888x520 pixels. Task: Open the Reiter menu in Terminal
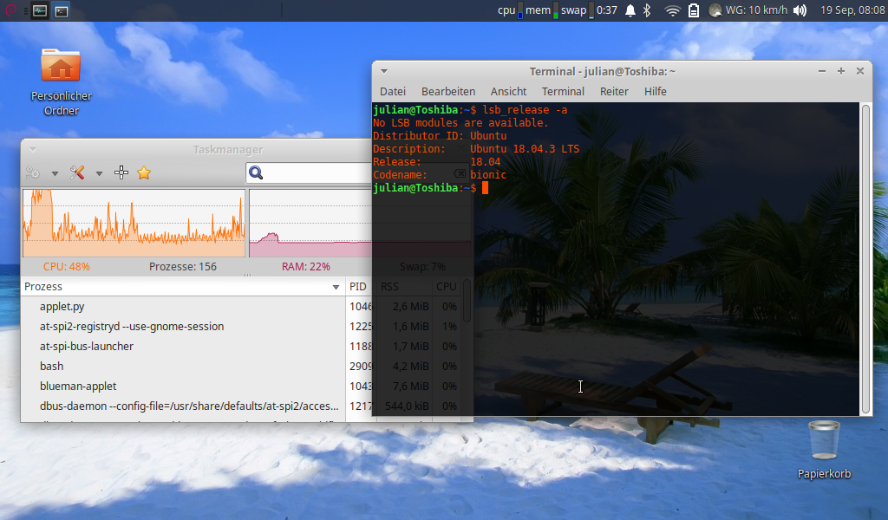pos(614,91)
